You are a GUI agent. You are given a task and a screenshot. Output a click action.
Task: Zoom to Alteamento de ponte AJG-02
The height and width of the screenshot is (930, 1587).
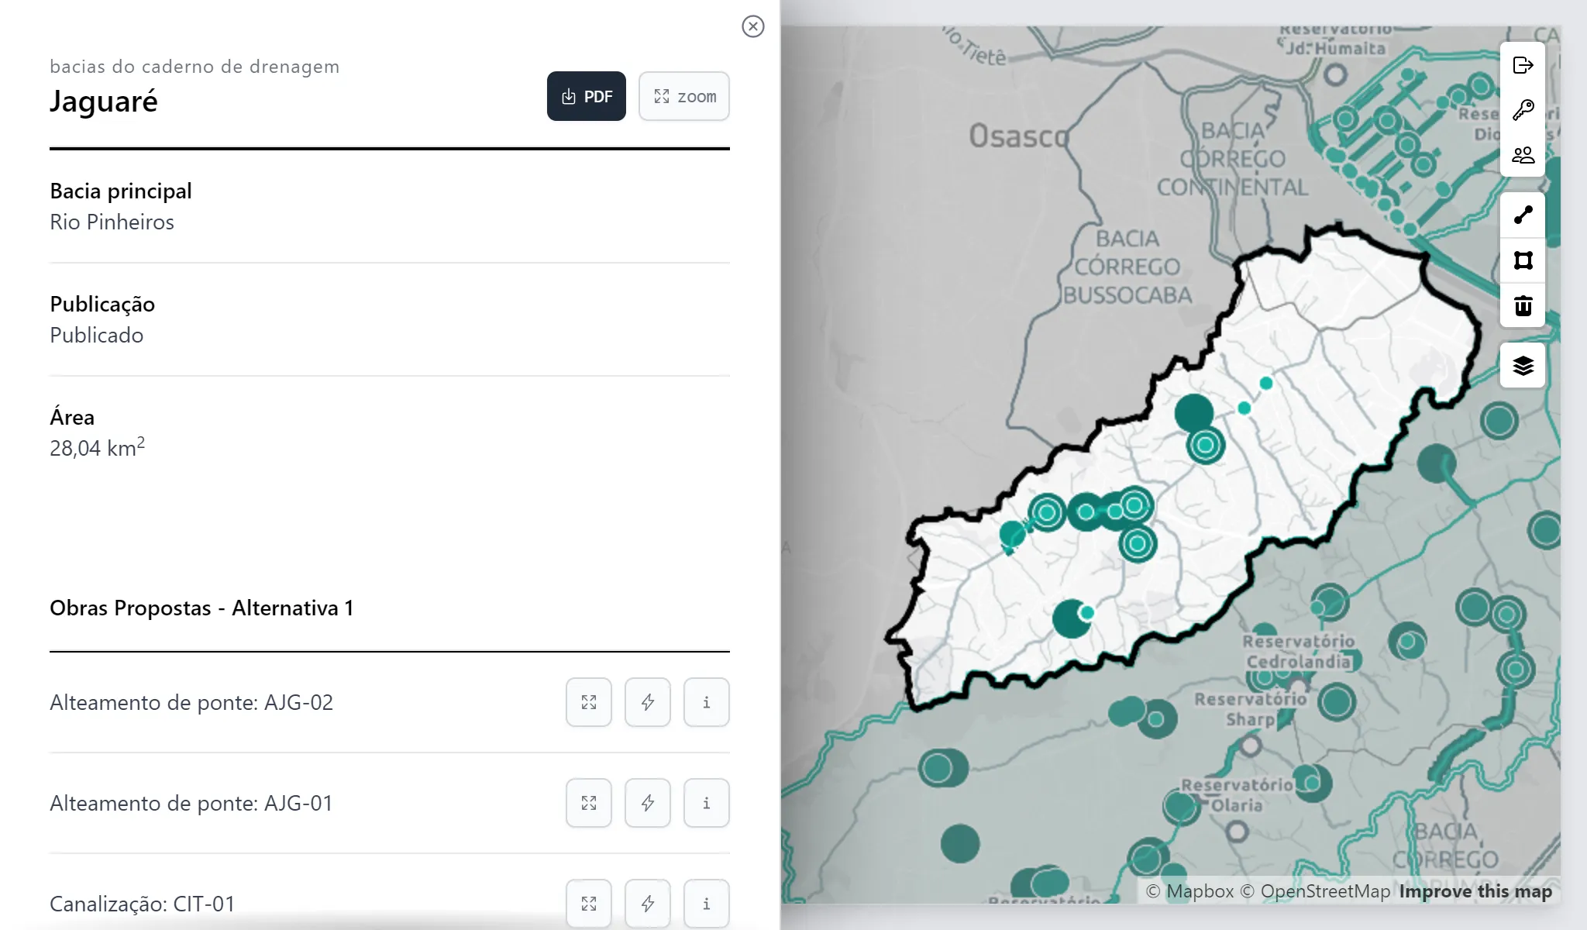pos(589,702)
